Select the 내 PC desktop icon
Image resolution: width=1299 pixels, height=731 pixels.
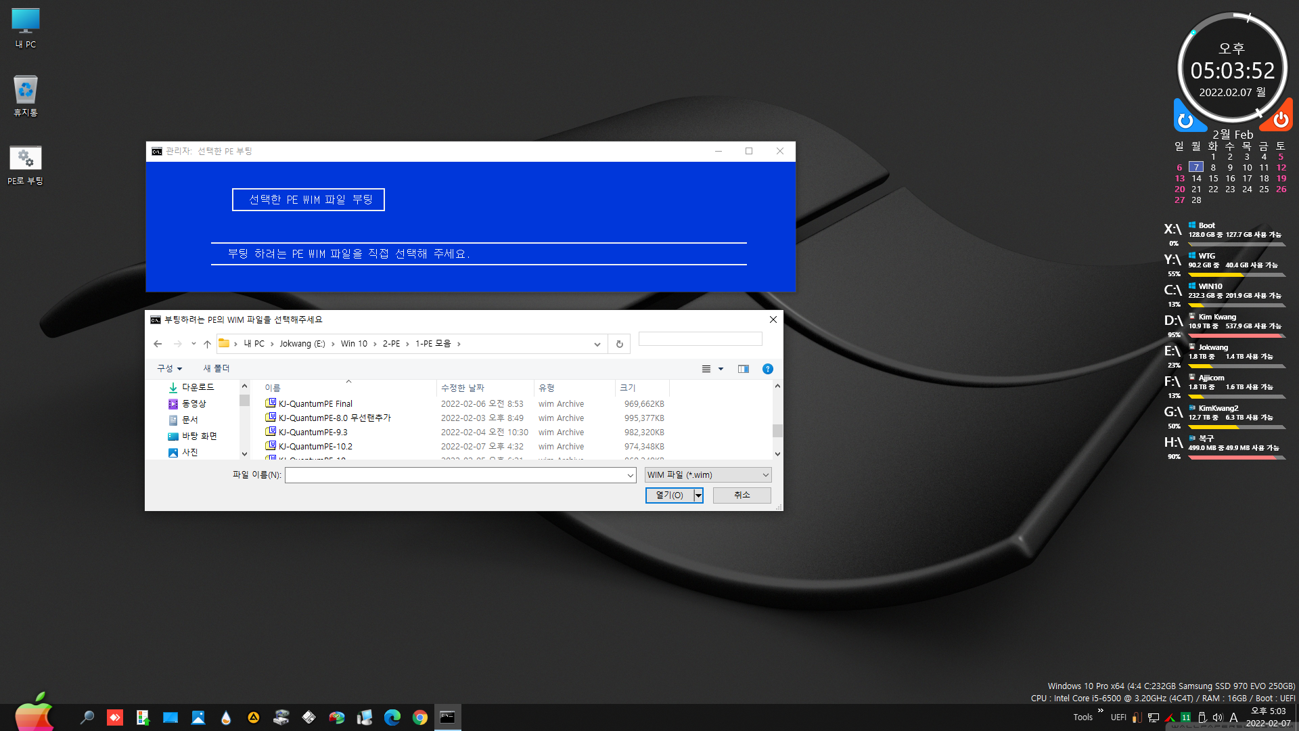26,28
